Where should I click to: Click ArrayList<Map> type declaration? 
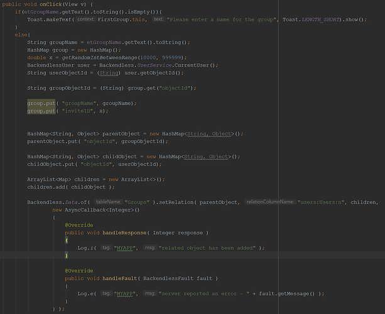49,179
